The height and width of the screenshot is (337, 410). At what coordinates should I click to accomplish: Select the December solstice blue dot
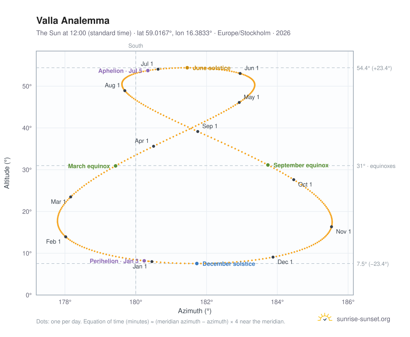point(197,264)
